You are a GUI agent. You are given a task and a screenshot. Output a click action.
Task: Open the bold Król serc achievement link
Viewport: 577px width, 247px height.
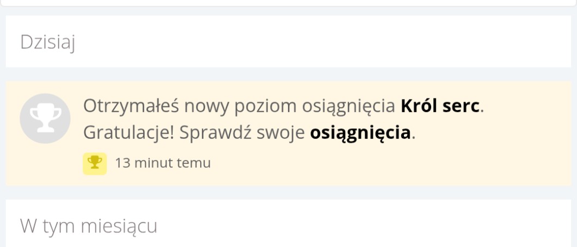(441, 106)
